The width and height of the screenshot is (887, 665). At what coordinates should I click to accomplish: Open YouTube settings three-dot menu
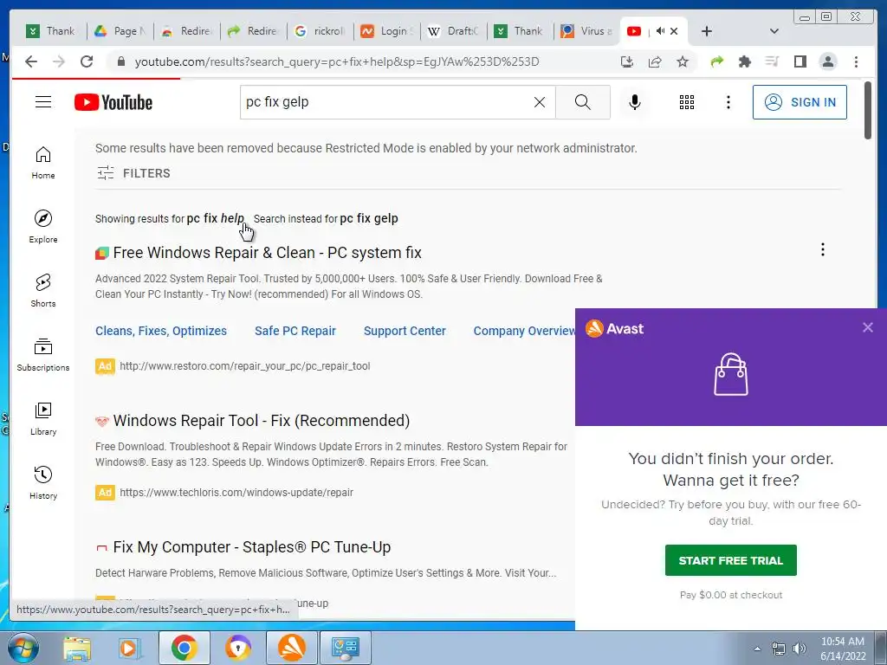point(728,102)
